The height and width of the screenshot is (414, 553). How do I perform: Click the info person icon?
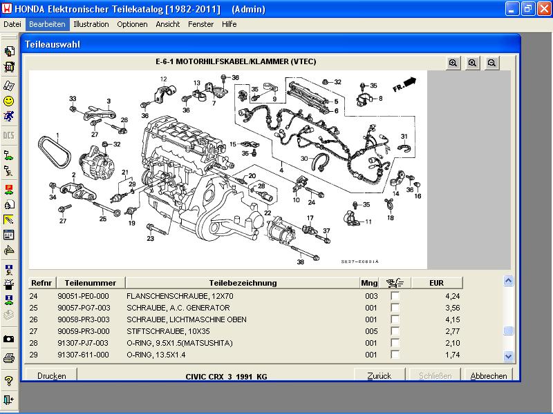point(9,270)
